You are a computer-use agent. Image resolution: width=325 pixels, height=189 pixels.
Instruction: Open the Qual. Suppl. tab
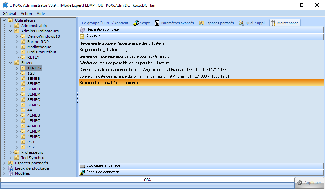coord(253,23)
